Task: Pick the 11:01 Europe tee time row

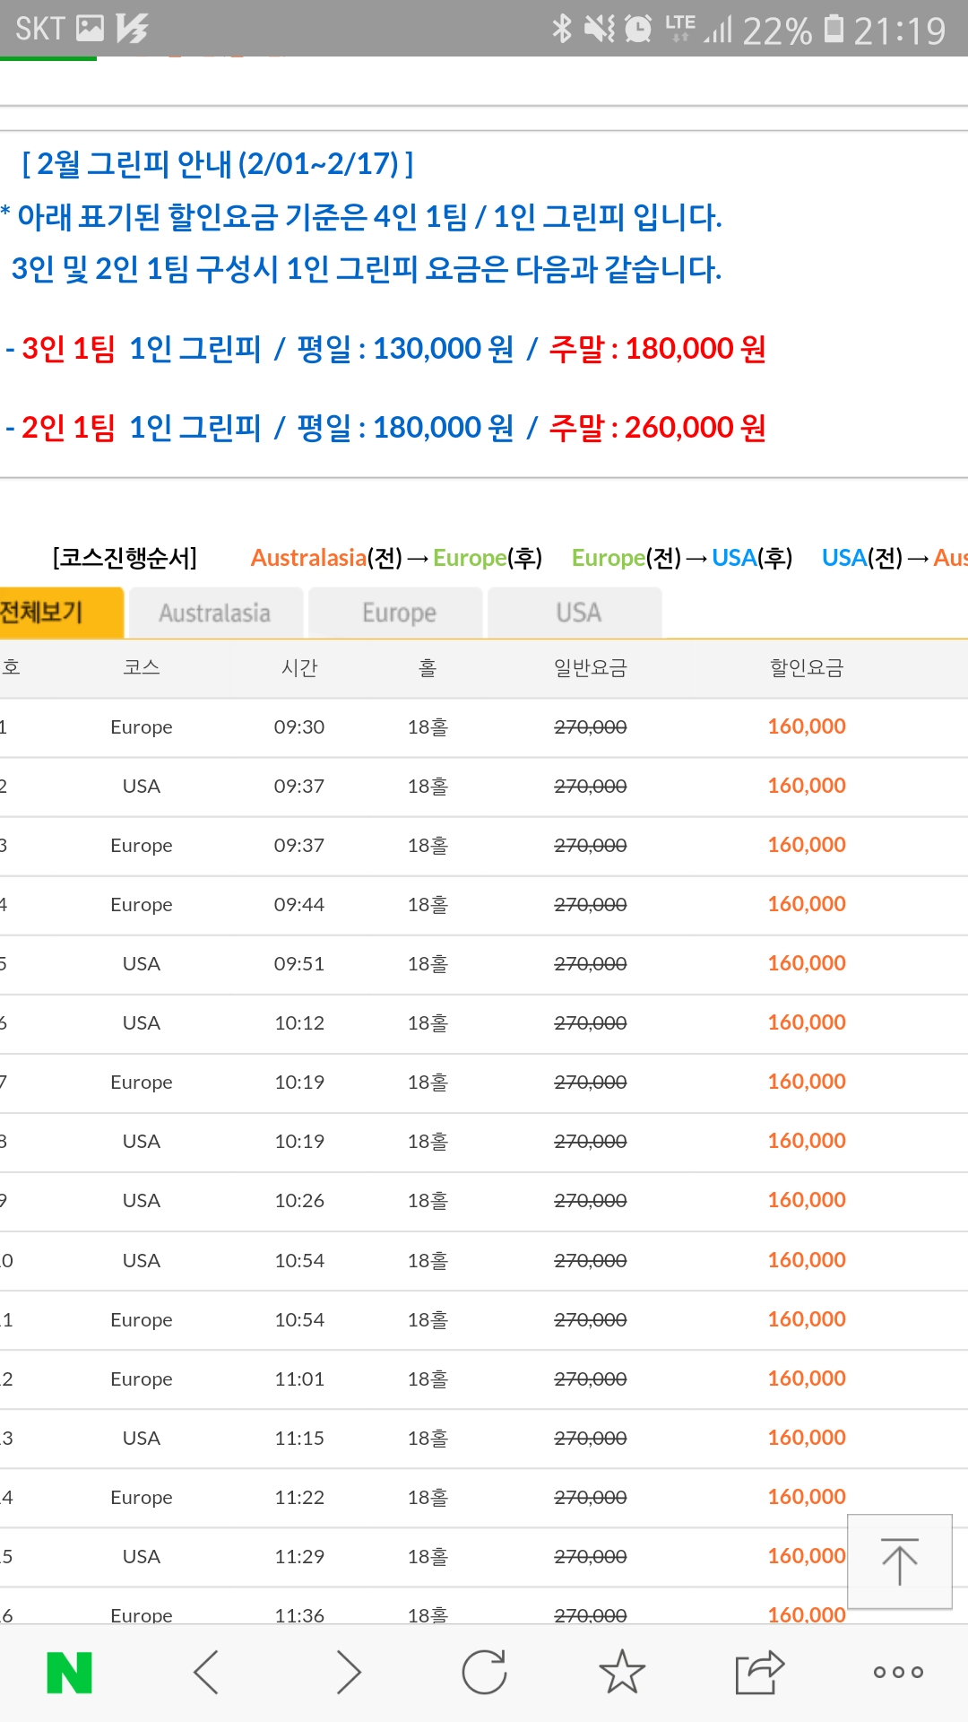Action: click(x=299, y=1379)
